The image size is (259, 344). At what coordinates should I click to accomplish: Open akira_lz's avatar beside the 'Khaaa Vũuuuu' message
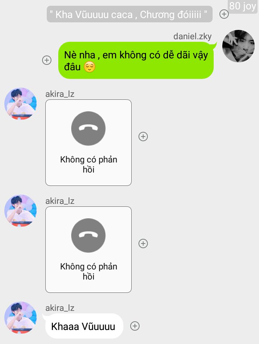pyautogui.click(x=21, y=317)
